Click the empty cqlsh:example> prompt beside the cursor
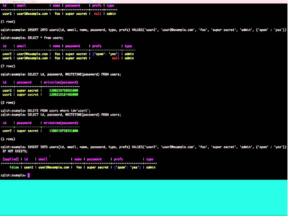The image size is (288, 216). 13,175
